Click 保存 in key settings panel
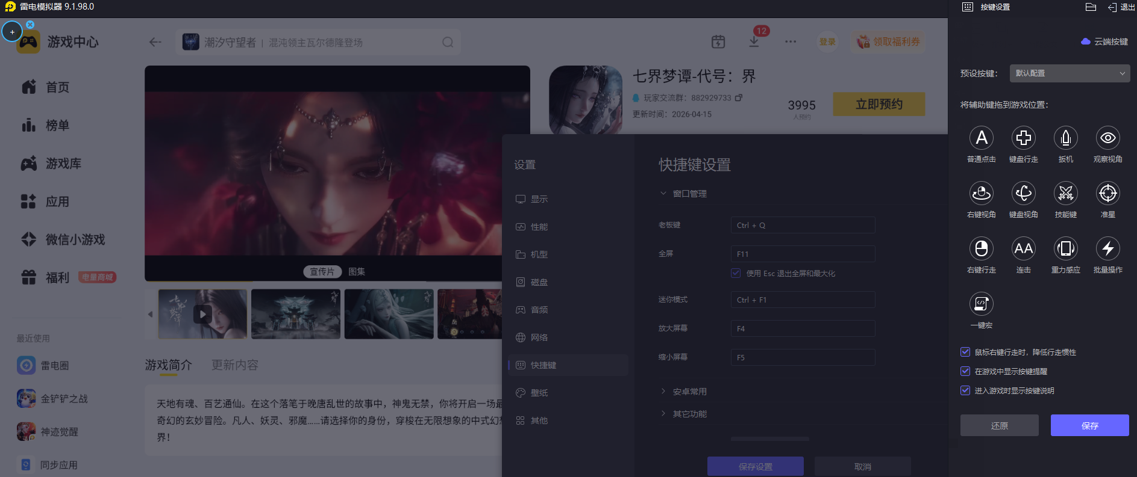The width and height of the screenshot is (1137, 477). point(1089,425)
